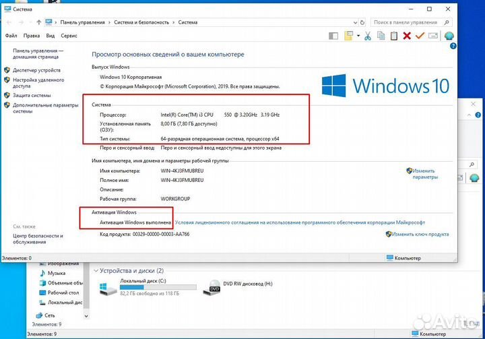Click the green shell globe icon in toolbar

click(x=449, y=36)
